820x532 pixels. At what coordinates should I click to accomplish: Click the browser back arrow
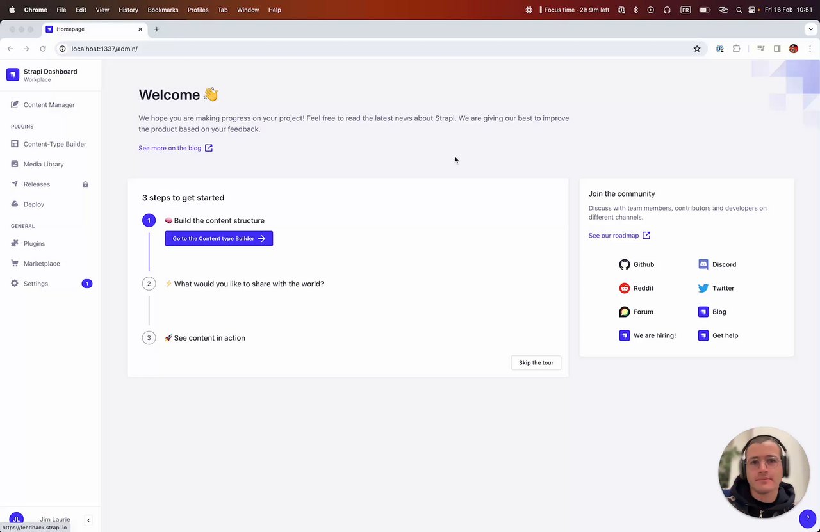tap(10, 49)
